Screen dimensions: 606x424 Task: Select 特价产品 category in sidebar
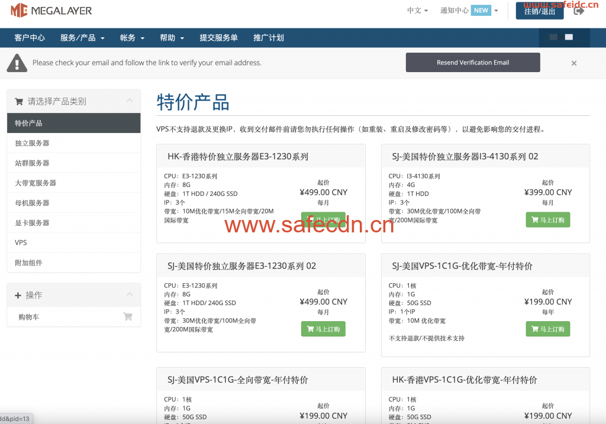click(74, 123)
